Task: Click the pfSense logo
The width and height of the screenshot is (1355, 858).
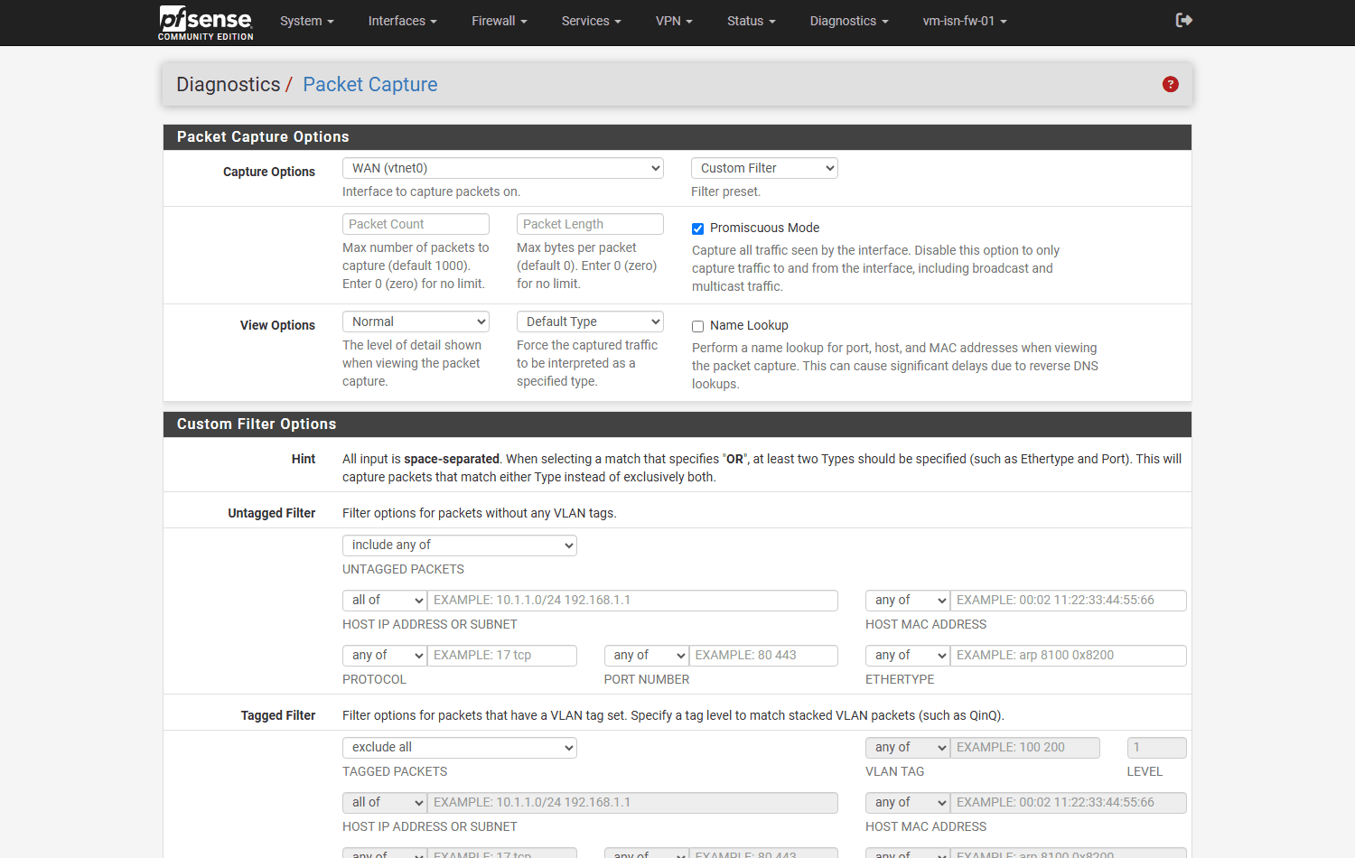Action: [x=206, y=23]
